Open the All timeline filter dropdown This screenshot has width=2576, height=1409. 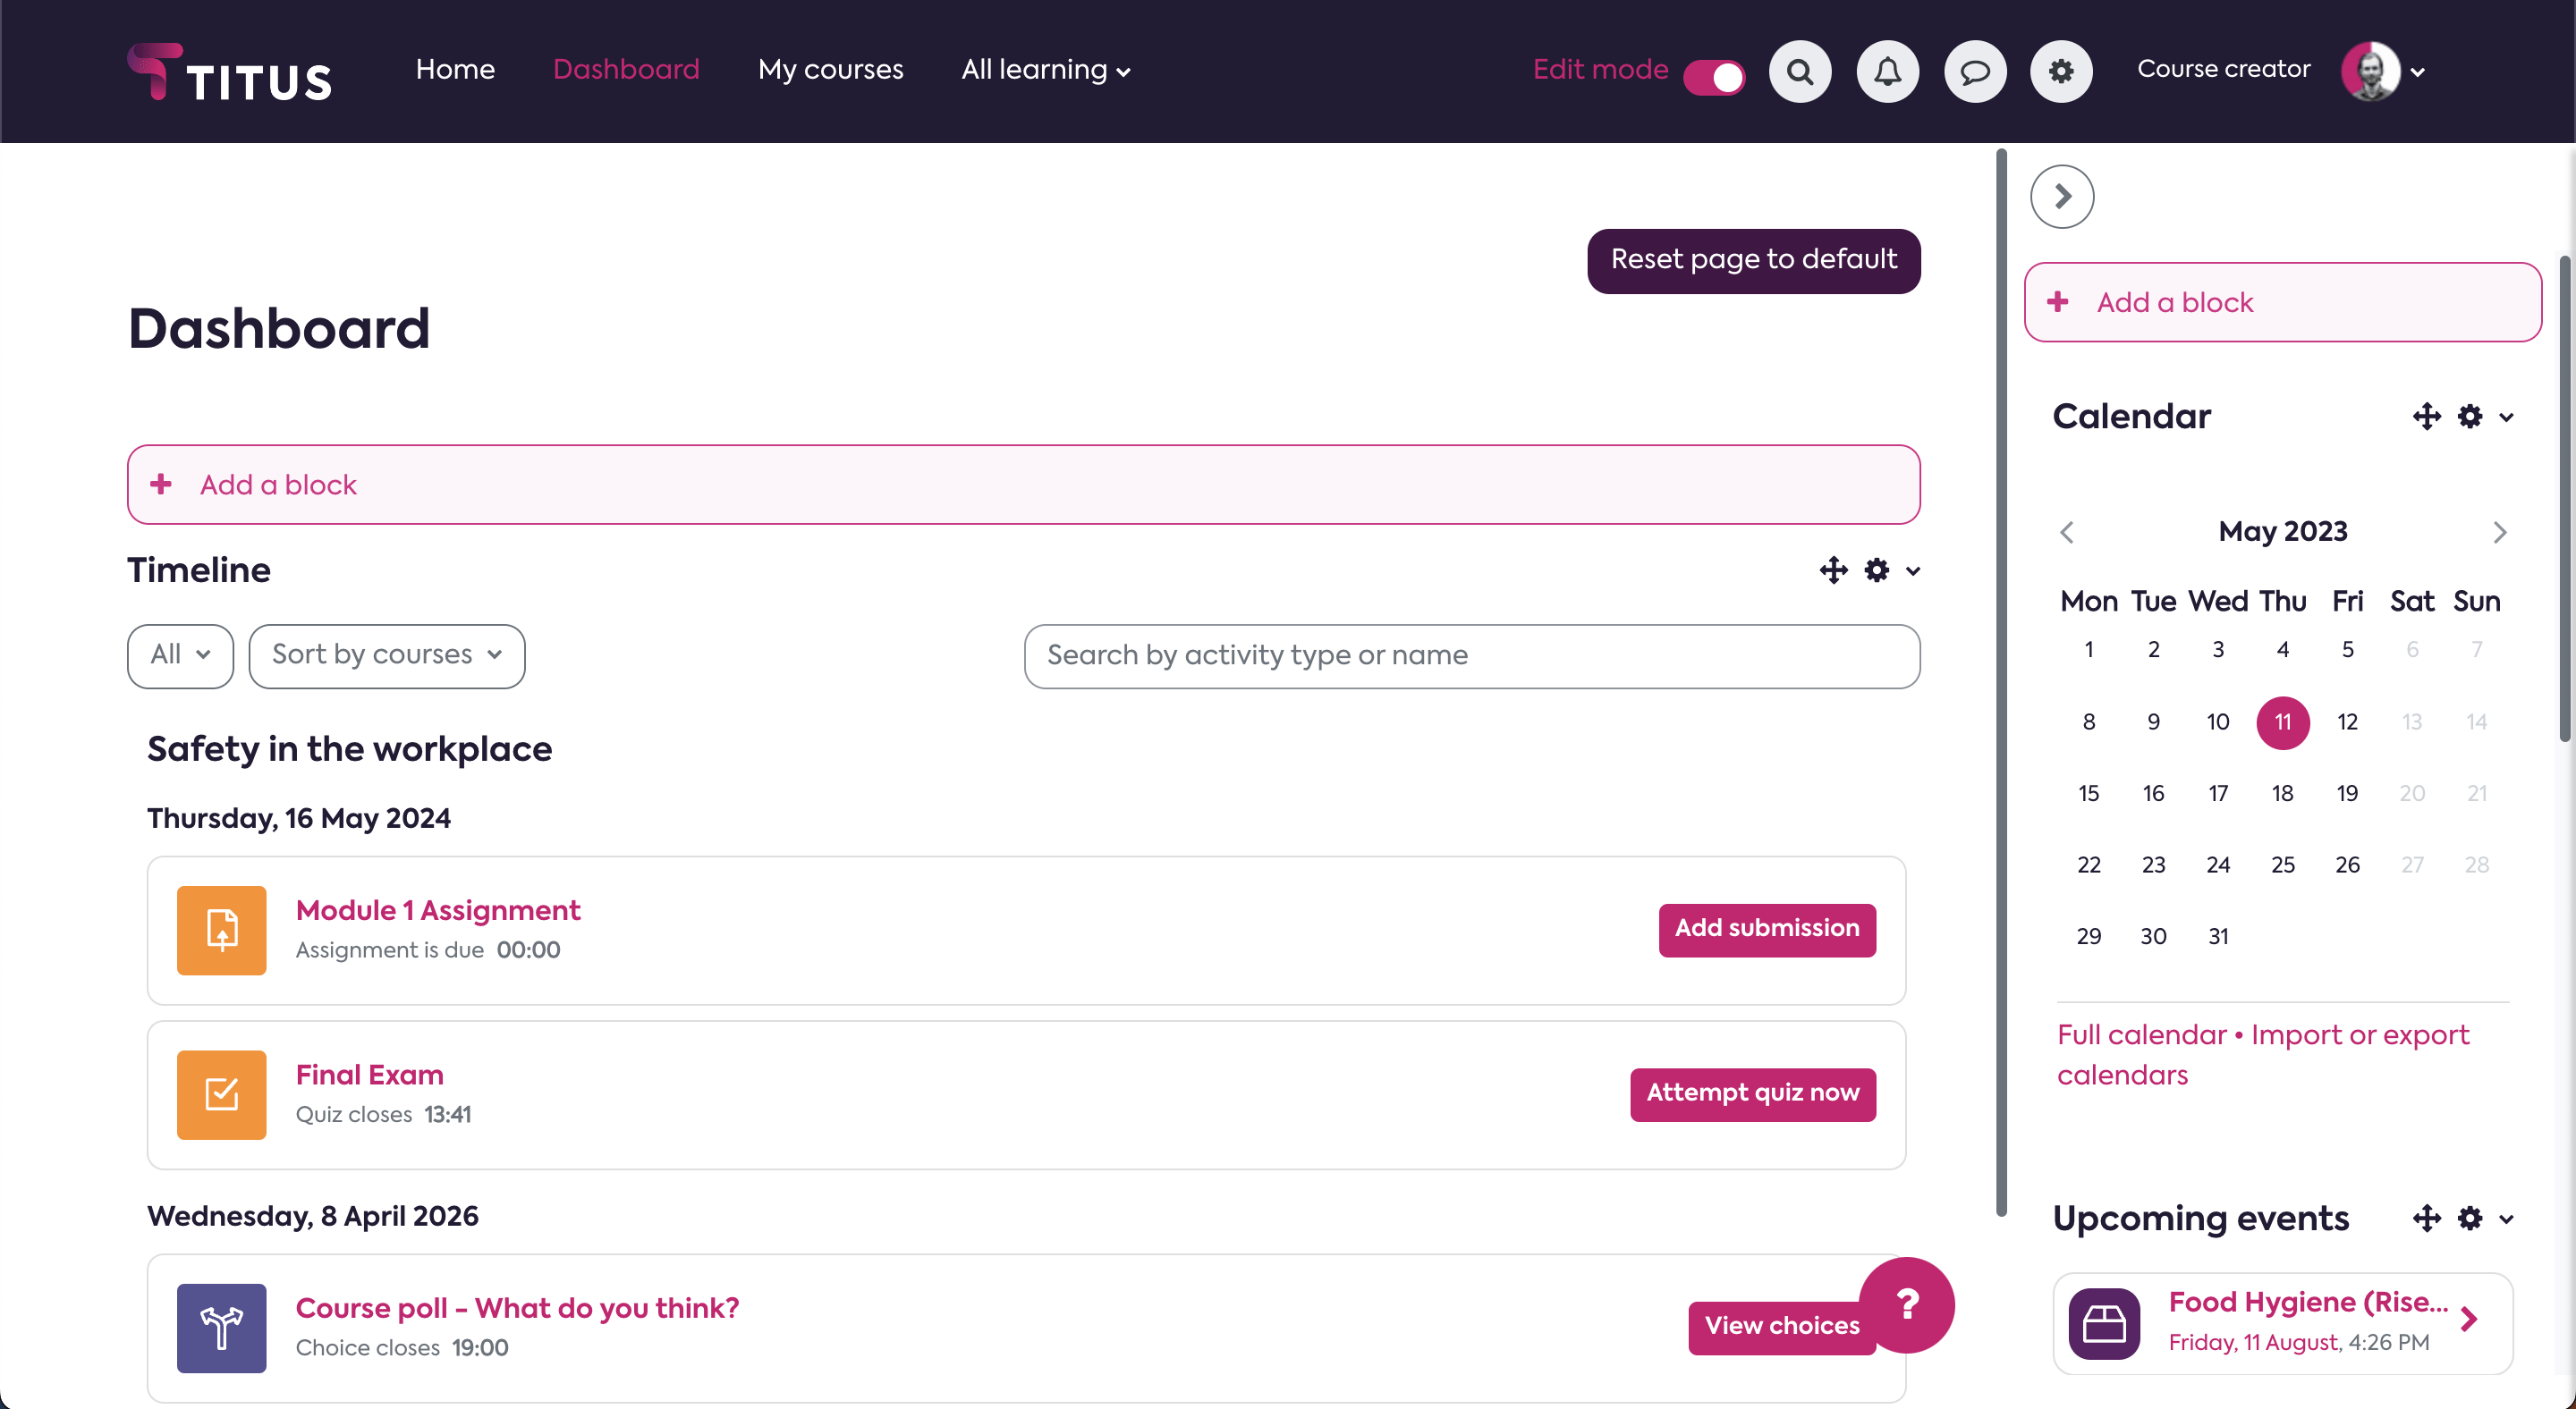(180, 655)
